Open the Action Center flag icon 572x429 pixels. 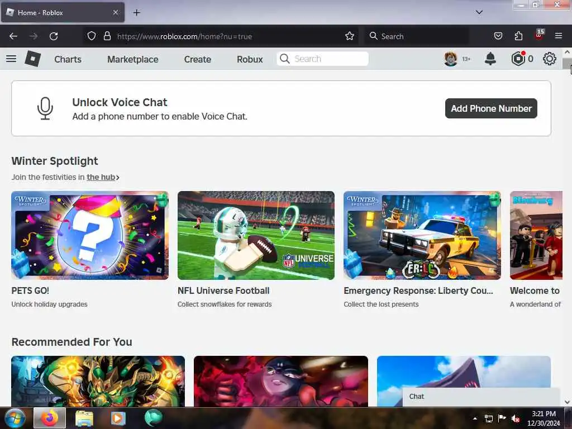(502, 418)
